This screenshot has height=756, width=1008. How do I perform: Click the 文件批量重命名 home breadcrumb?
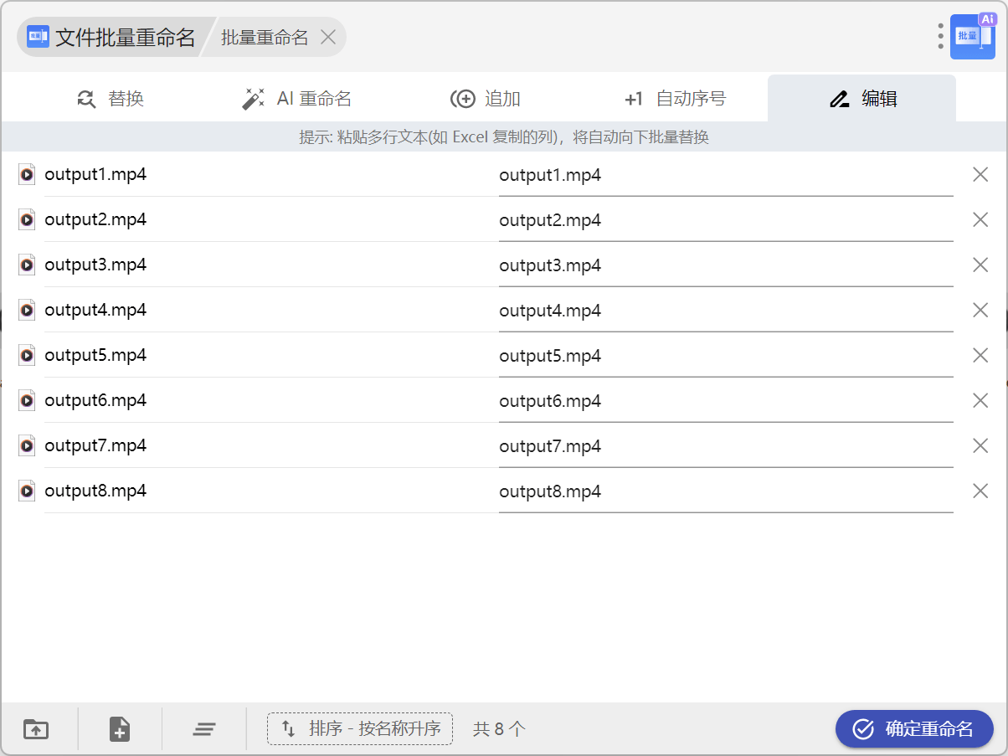point(111,37)
